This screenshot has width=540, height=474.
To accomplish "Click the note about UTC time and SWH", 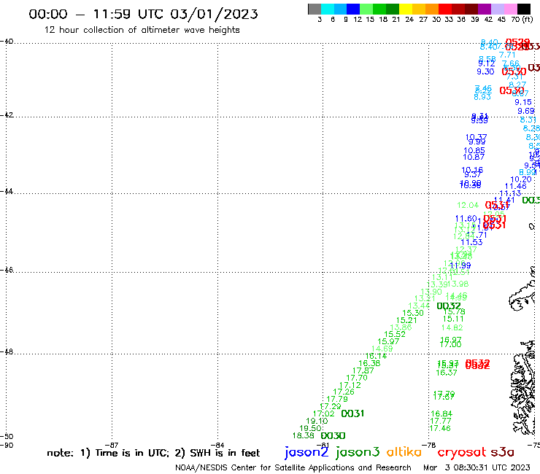I will click(x=153, y=453).
